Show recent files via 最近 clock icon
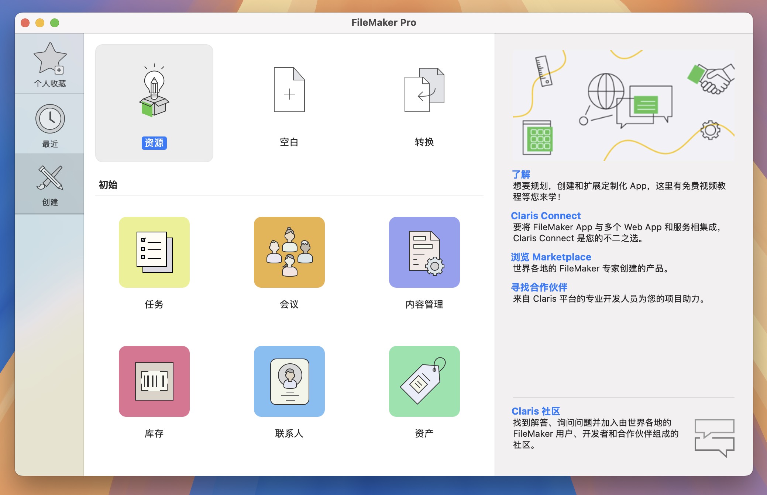The image size is (767, 495). coord(50,119)
